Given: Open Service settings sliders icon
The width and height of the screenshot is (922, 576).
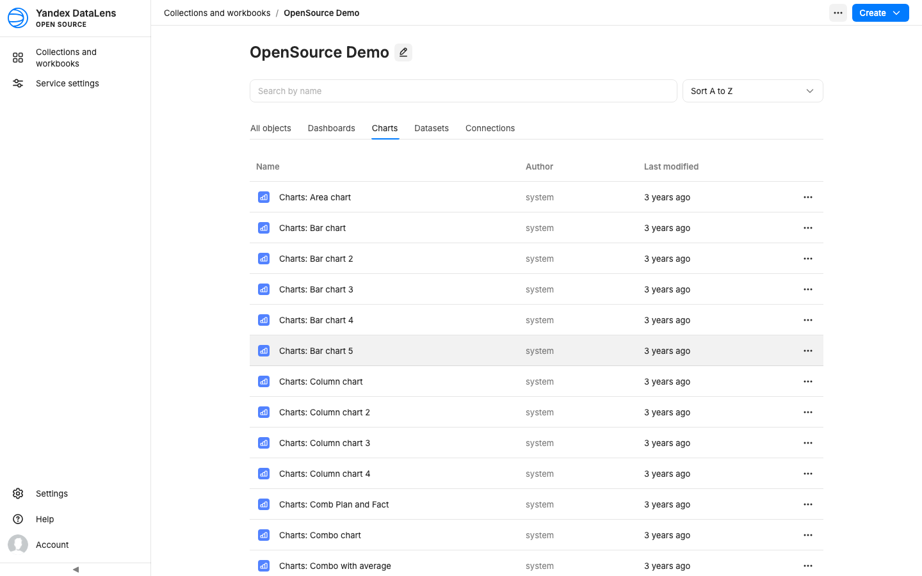Looking at the screenshot, I should click(x=18, y=83).
